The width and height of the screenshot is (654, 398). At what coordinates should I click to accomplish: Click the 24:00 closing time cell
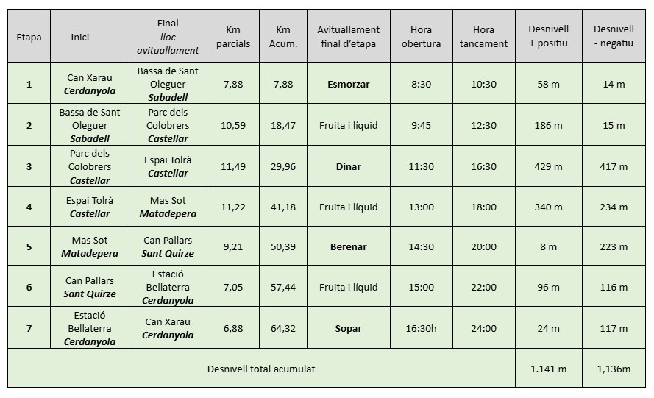[x=483, y=328]
